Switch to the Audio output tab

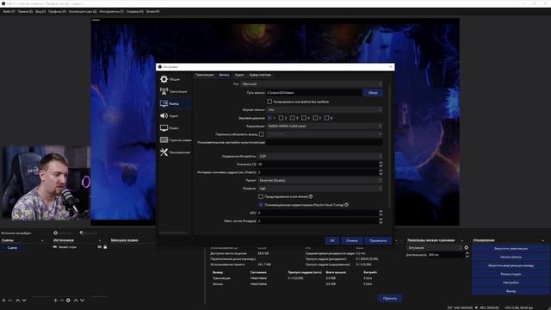click(239, 75)
